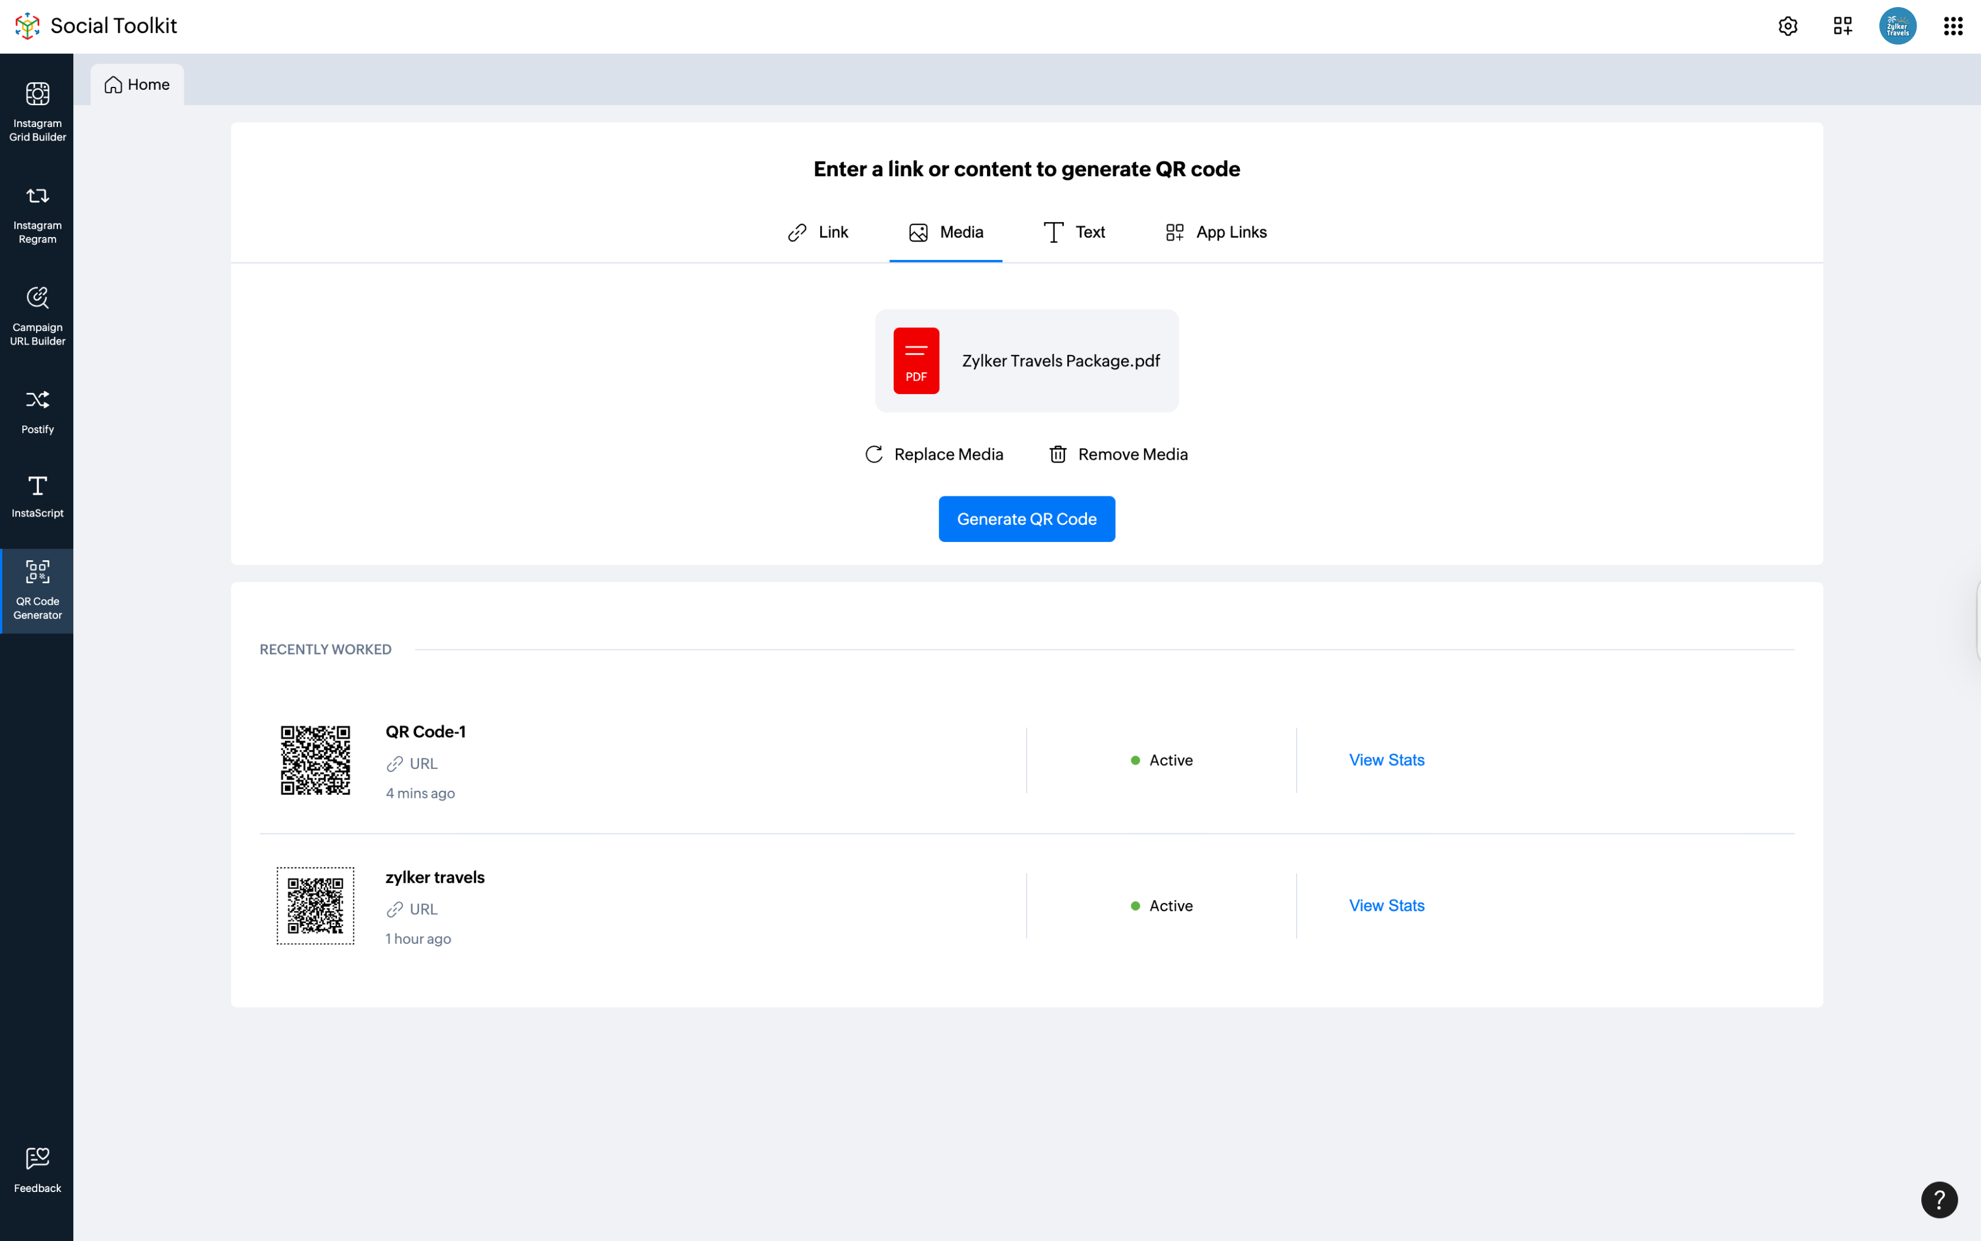Open Instagram Grid Builder in the sidebar
This screenshot has height=1241, width=1981.
[37, 111]
